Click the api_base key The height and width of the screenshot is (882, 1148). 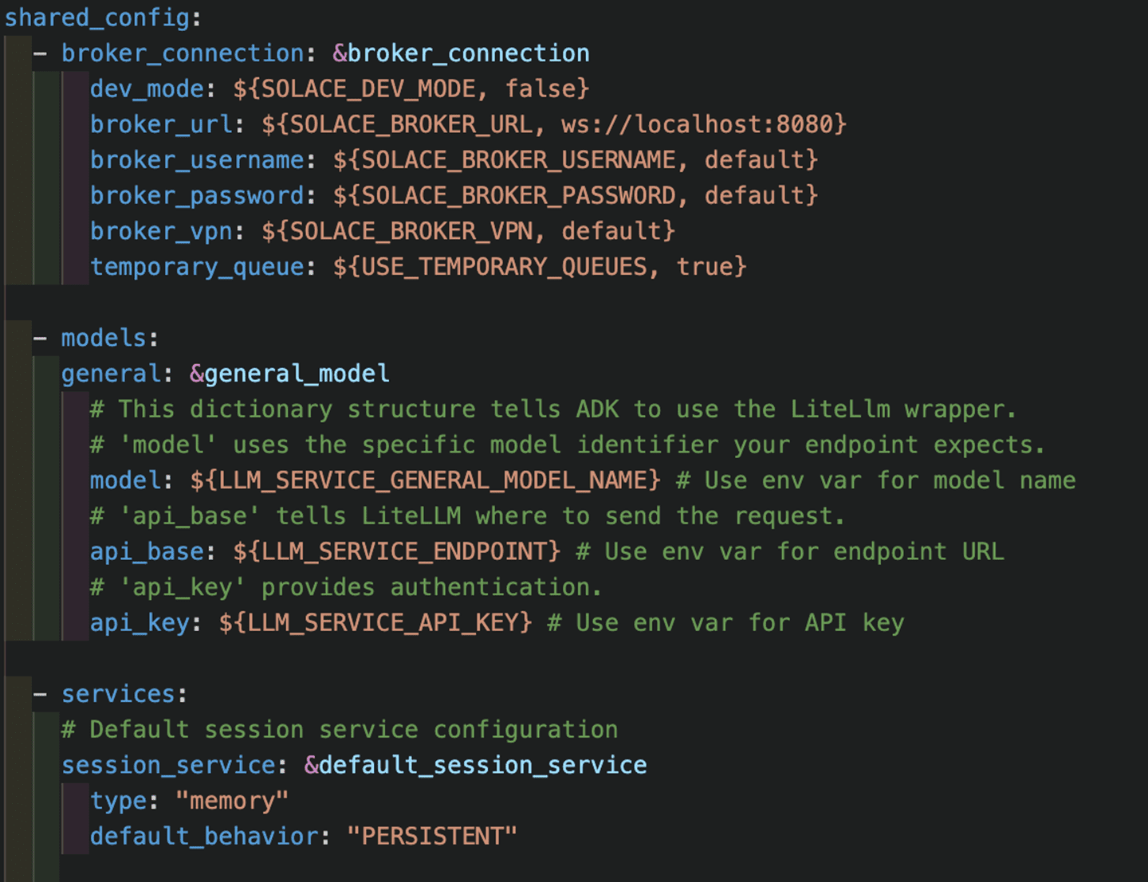tap(147, 551)
